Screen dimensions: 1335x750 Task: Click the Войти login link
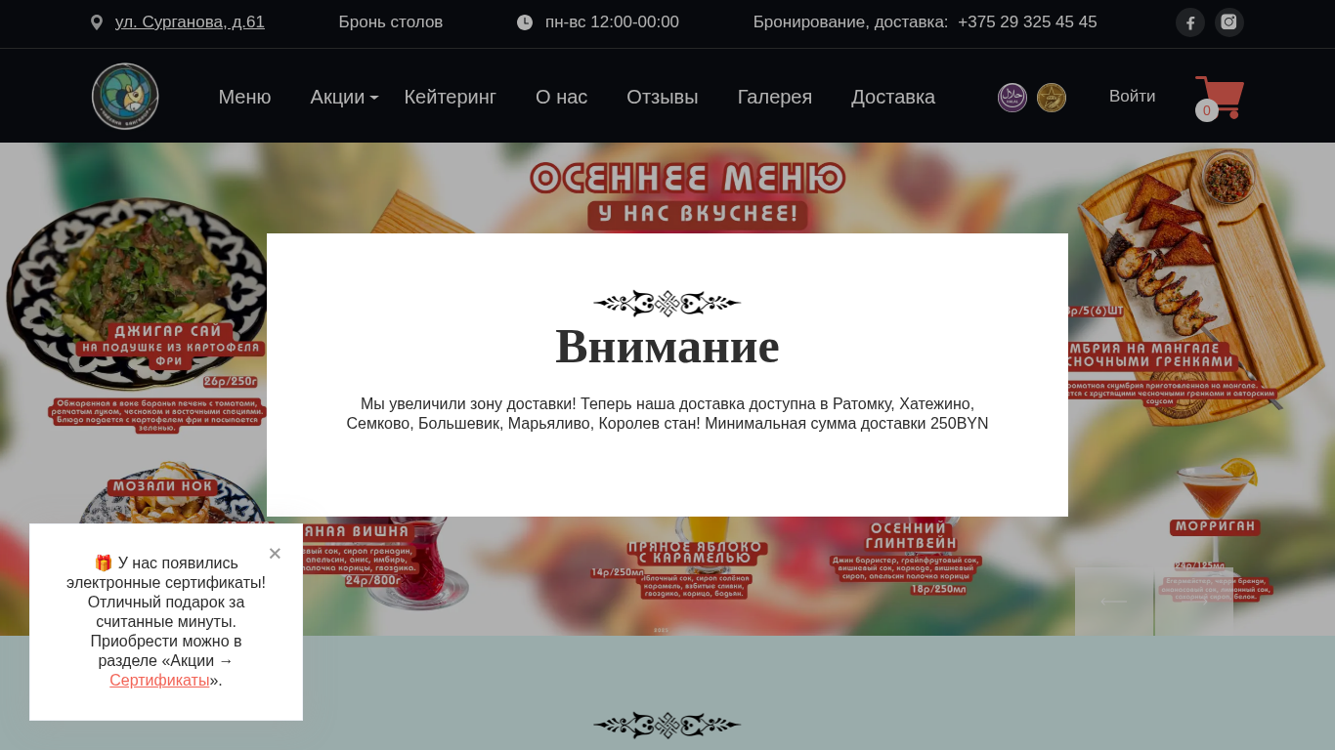1132,96
